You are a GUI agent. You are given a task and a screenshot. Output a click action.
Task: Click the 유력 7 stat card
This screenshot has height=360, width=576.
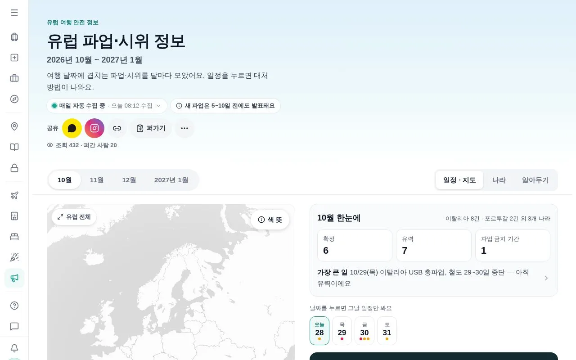coord(434,246)
